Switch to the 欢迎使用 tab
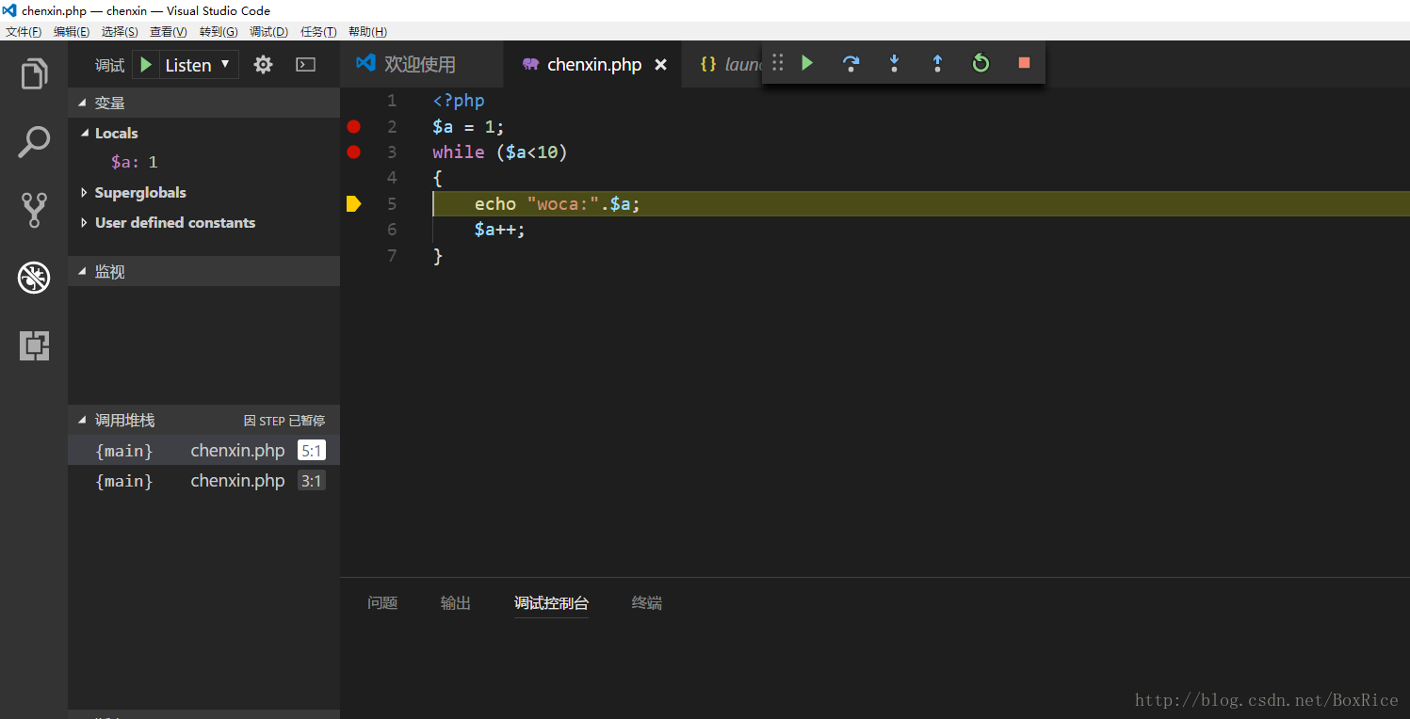 tap(422, 65)
